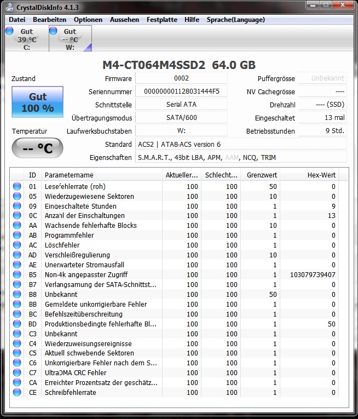Click the UltraDMA CRC Fehler parameter name
The height and width of the screenshot is (419, 358).
pos(76,373)
